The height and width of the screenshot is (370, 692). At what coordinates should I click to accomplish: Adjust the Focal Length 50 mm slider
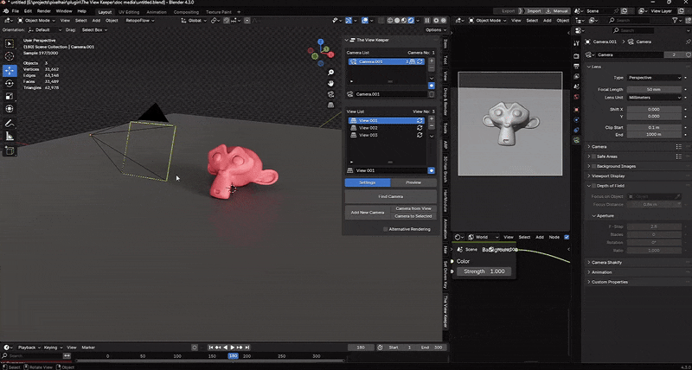(x=655, y=90)
